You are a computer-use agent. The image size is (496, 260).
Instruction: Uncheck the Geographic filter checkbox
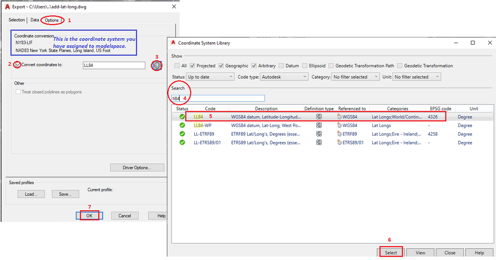[x=221, y=65]
